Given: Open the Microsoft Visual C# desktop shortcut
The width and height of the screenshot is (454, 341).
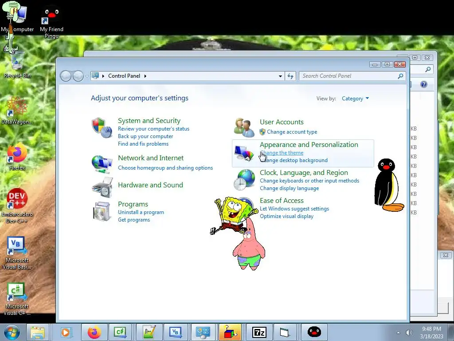Looking at the screenshot, I should pos(17,299).
